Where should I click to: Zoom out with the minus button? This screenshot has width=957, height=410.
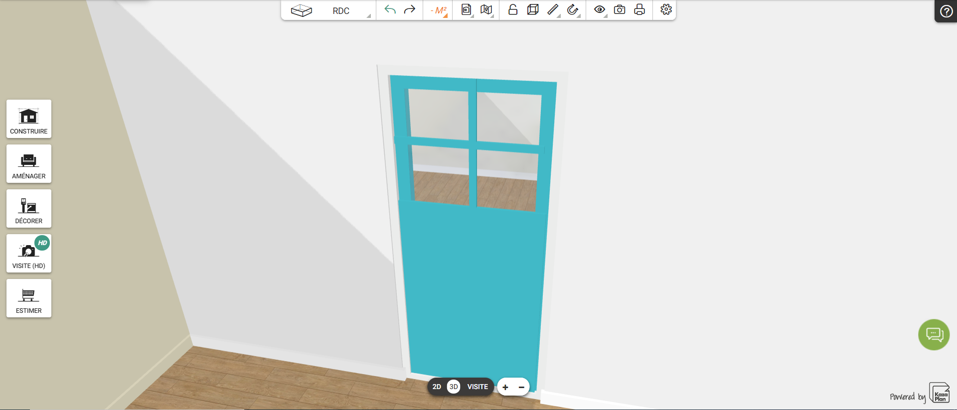pyautogui.click(x=521, y=387)
